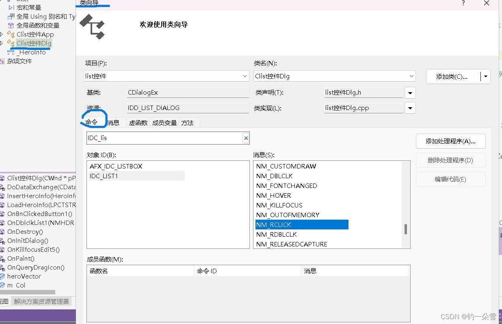Click the 宏和常量 item icon
Image resolution: width=502 pixels, height=324 pixels.
(x=11, y=7)
